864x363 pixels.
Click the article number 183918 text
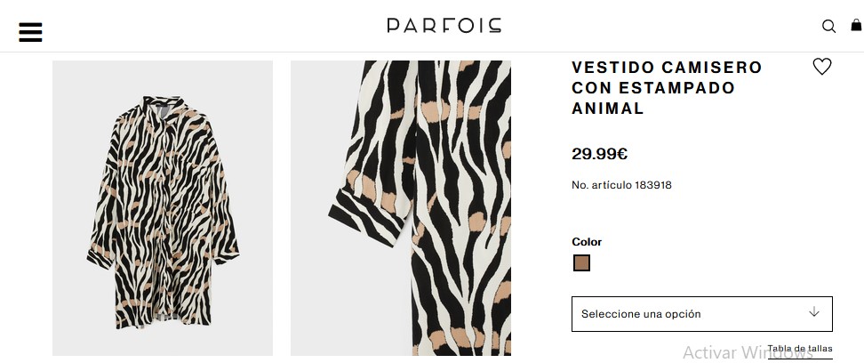pyautogui.click(x=655, y=185)
